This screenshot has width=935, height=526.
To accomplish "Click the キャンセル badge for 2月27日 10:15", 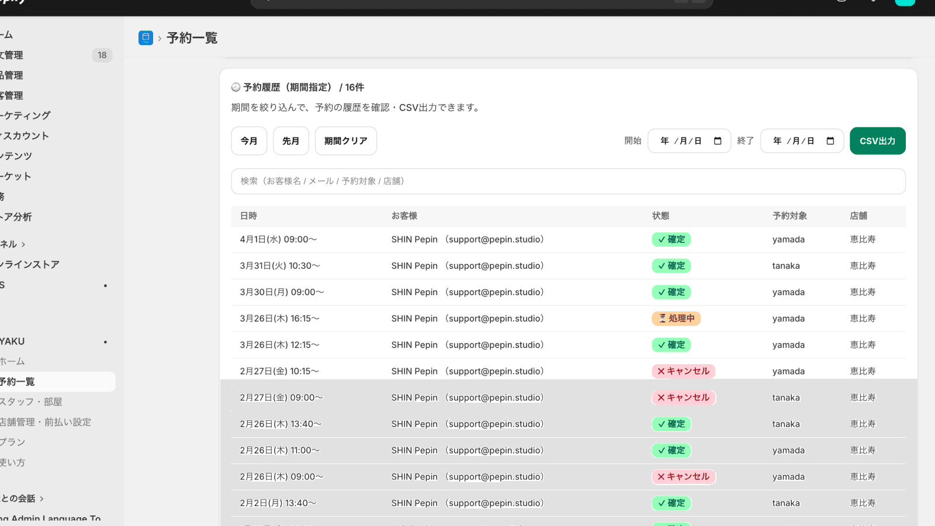I will point(683,371).
